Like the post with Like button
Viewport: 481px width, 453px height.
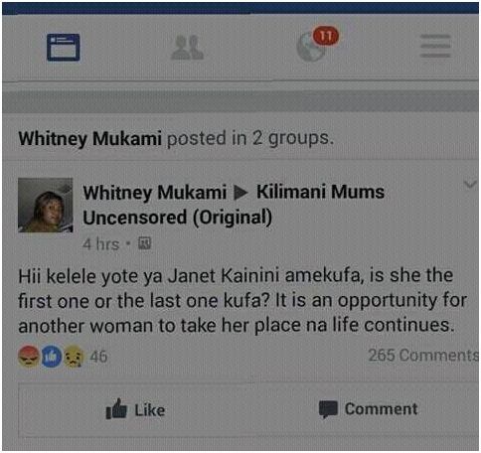[135, 410]
